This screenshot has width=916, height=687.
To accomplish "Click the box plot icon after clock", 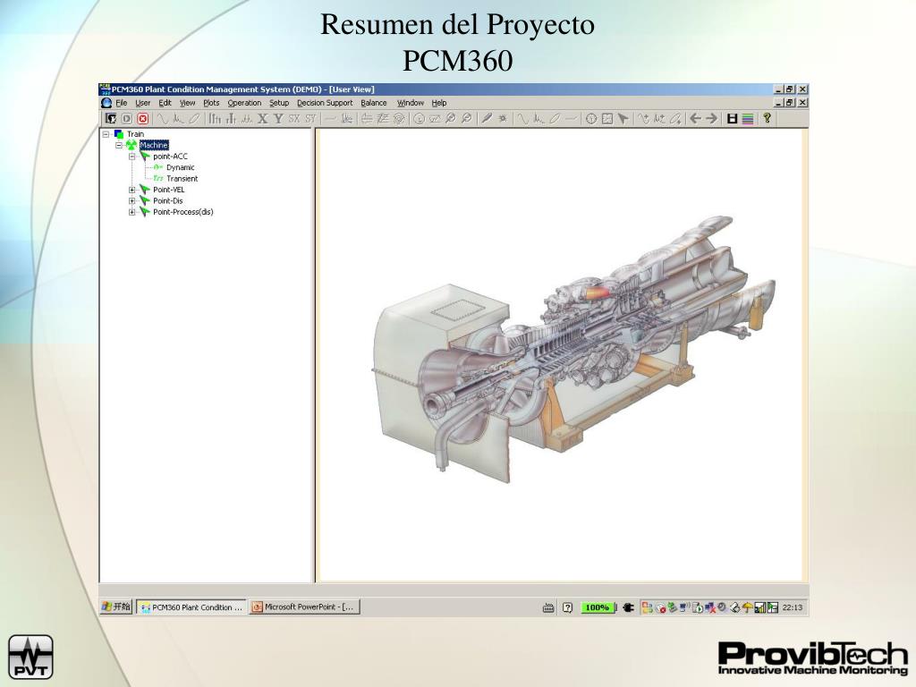I will pos(607,119).
